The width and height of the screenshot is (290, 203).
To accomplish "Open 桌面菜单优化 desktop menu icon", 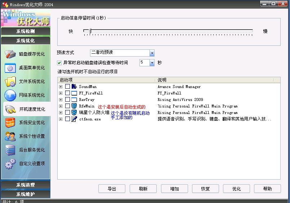I will [x=10, y=68].
